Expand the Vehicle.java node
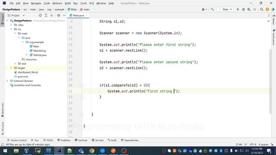 coord(27,55)
